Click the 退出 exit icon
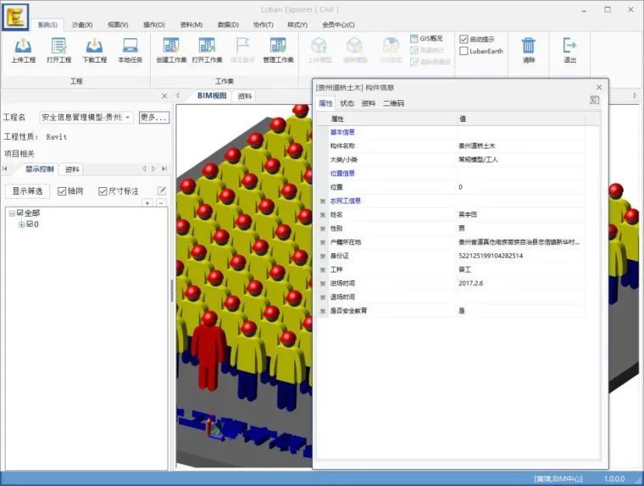This screenshot has height=486, width=644. (x=569, y=46)
